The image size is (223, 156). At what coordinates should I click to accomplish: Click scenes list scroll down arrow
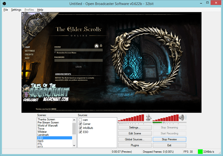click(x=74, y=145)
